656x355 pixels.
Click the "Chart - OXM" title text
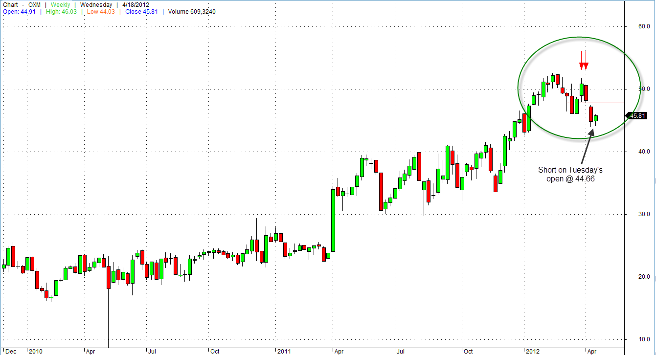point(22,5)
